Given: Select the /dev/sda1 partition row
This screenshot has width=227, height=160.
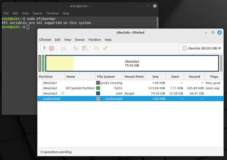Looking at the screenshot, I should click(x=130, y=83).
